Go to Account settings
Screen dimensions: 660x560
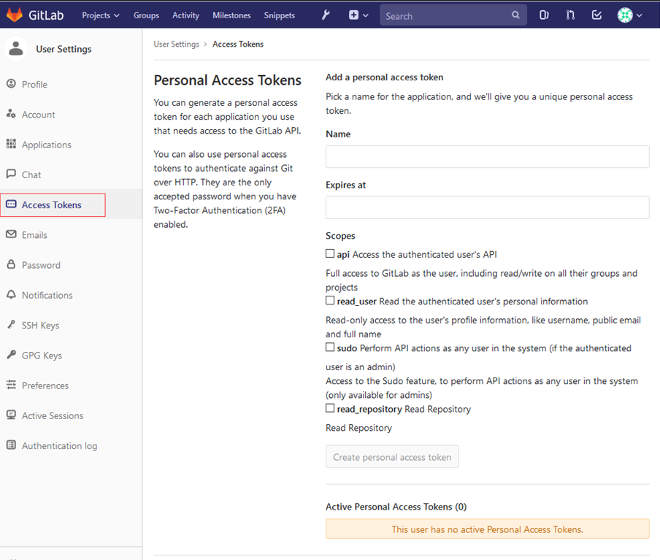[x=38, y=115]
